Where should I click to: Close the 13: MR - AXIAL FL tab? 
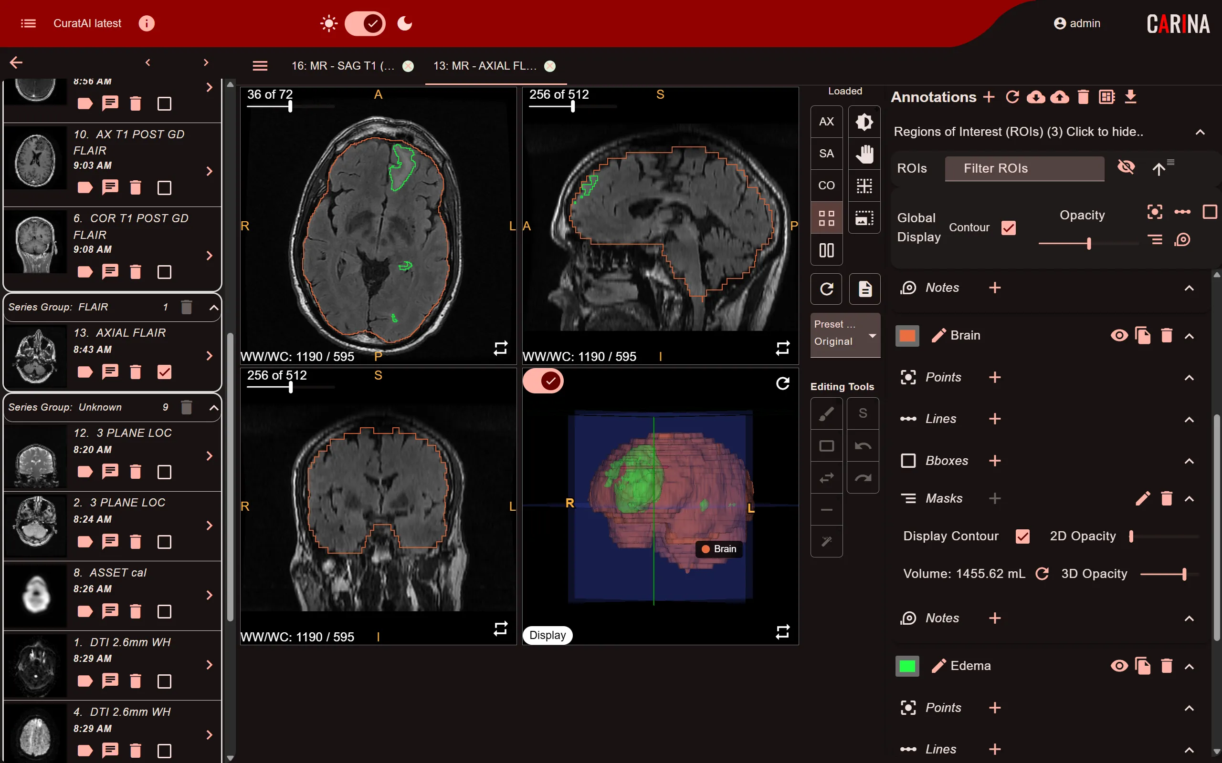(x=550, y=66)
